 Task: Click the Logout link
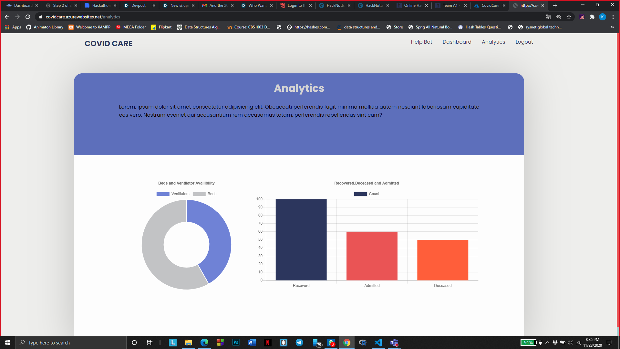point(524,42)
